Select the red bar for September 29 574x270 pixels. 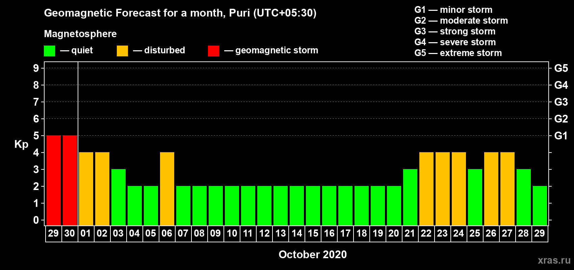[54, 181]
